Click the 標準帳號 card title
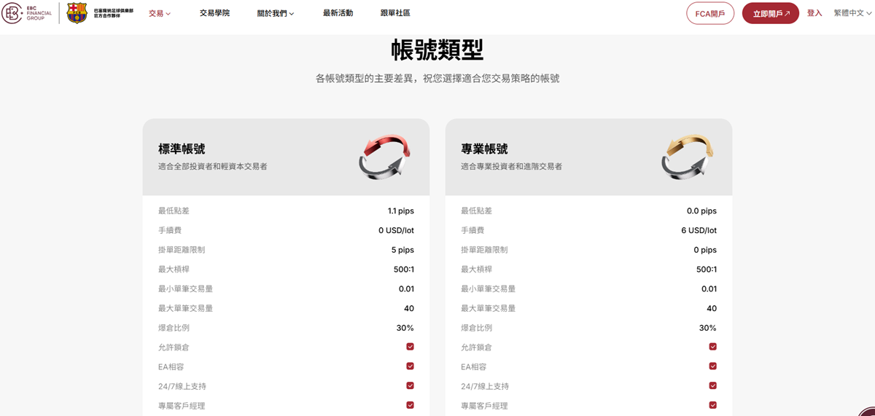Image resolution: width=875 pixels, height=416 pixels. 182,149
